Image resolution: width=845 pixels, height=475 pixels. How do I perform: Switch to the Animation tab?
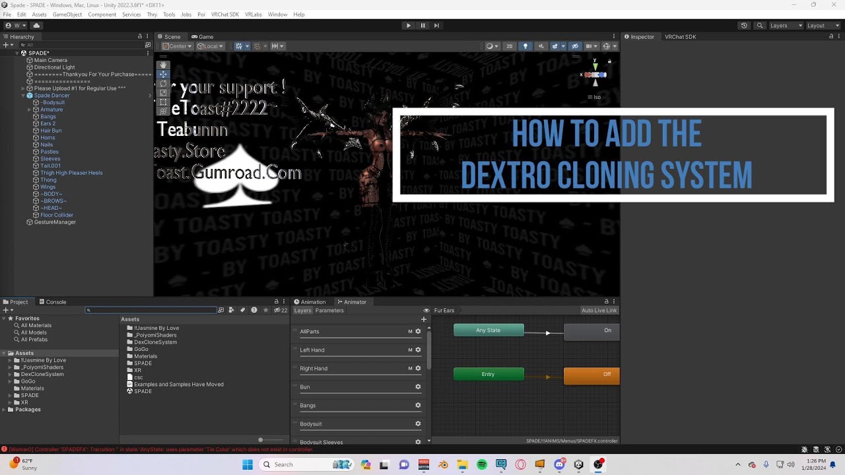(310, 302)
